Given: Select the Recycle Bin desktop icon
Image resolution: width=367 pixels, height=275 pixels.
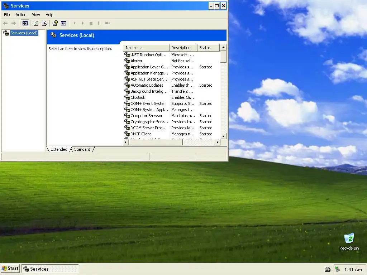Looking at the screenshot, I should coord(349,242).
